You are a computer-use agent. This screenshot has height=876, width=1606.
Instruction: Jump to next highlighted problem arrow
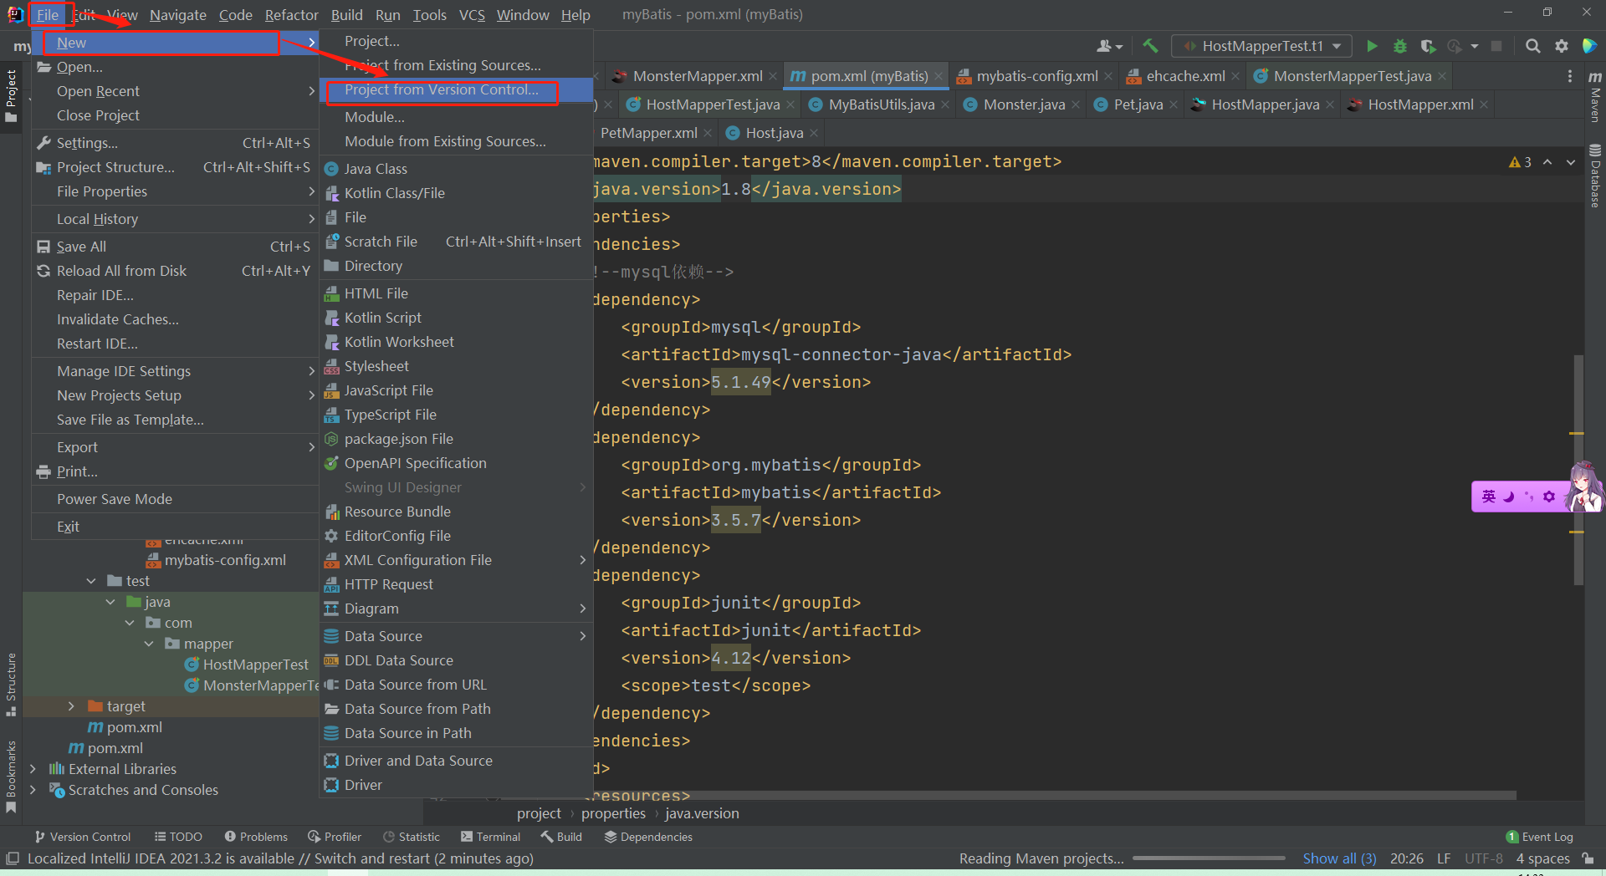click(x=1571, y=162)
